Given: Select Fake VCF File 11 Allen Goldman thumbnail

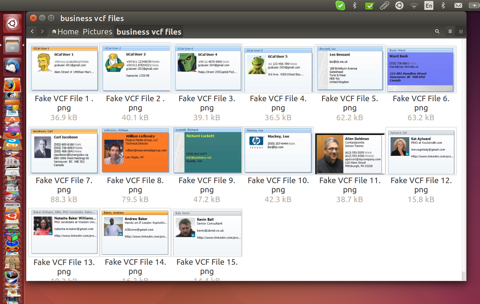Looking at the screenshot, I should [350, 153].
